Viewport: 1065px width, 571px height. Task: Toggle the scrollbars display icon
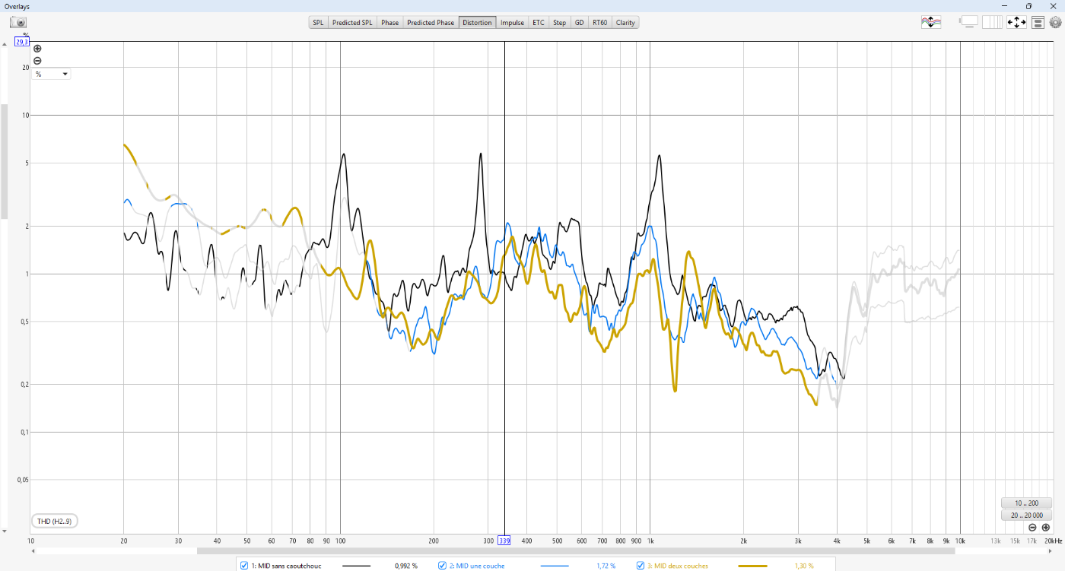click(x=968, y=23)
